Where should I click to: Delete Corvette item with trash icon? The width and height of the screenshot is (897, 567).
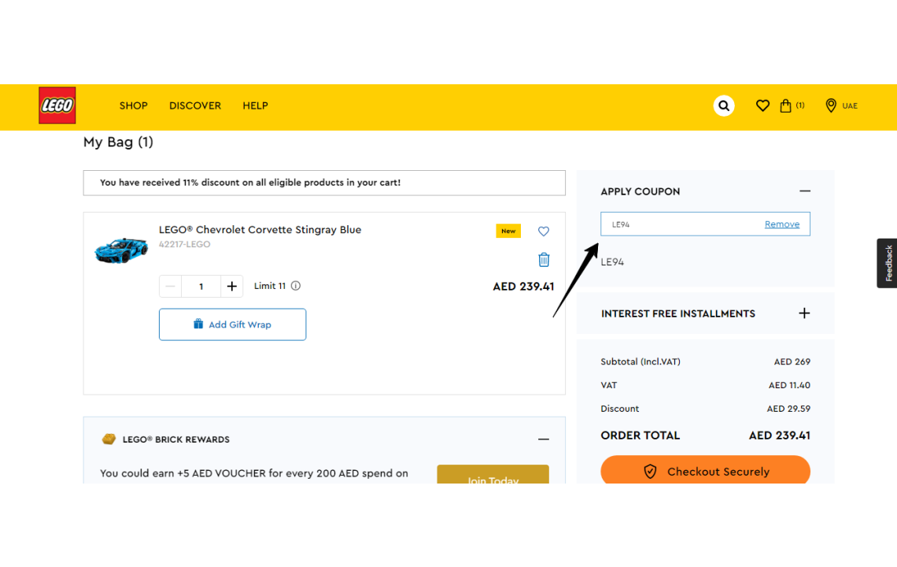(x=544, y=259)
